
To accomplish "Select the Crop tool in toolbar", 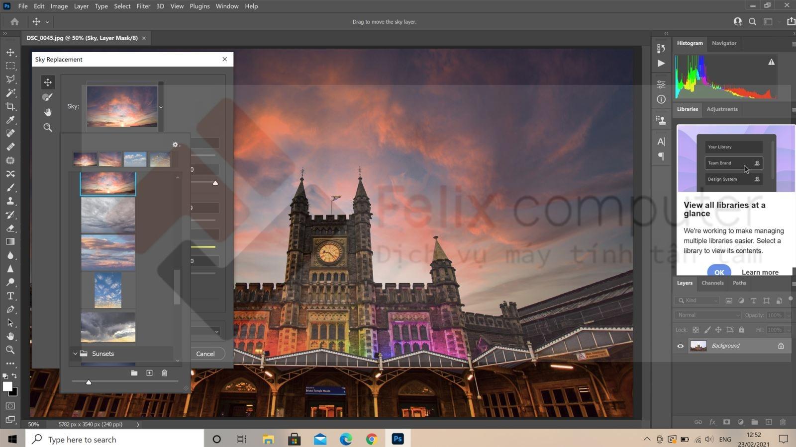I will pos(10,106).
